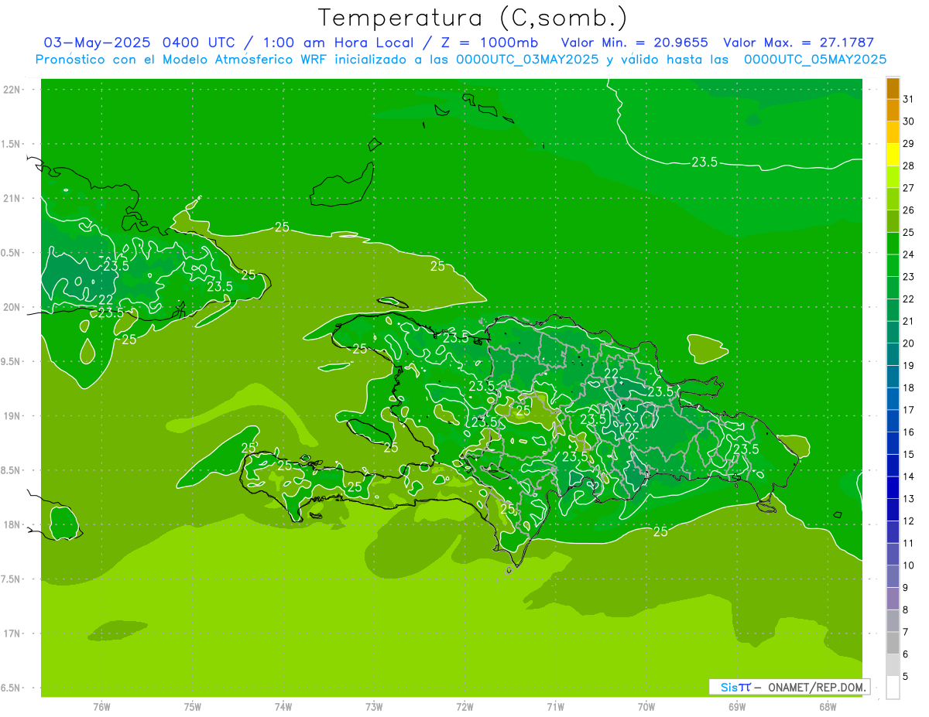
Task: Click the '68W' longitude axis label
Action: (828, 706)
